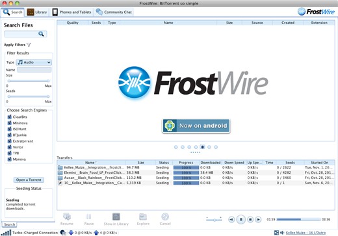338x236 pixels.
Task: Switch to the Search tab
Action: tap(13, 12)
